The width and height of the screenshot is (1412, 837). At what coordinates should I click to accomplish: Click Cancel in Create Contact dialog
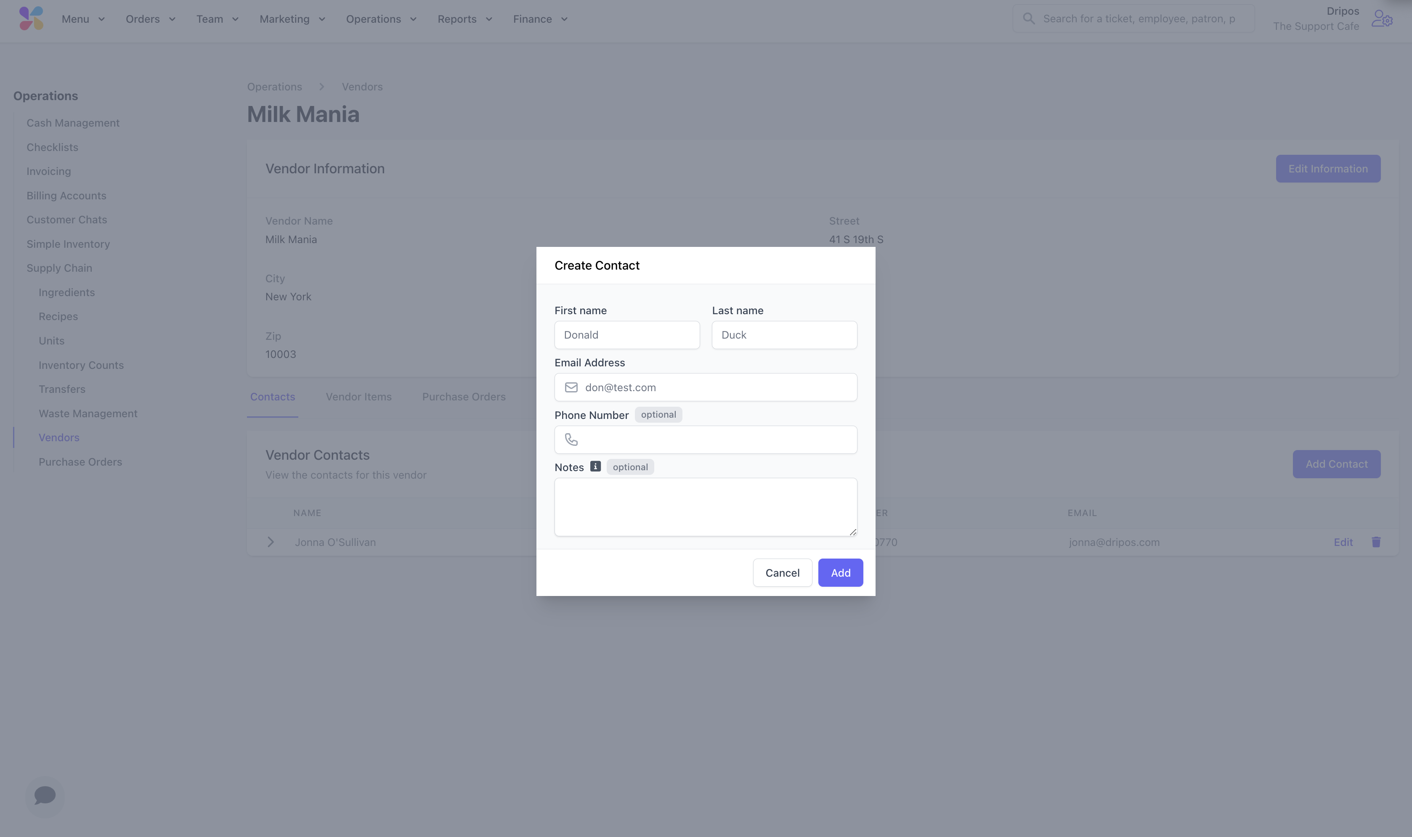783,573
